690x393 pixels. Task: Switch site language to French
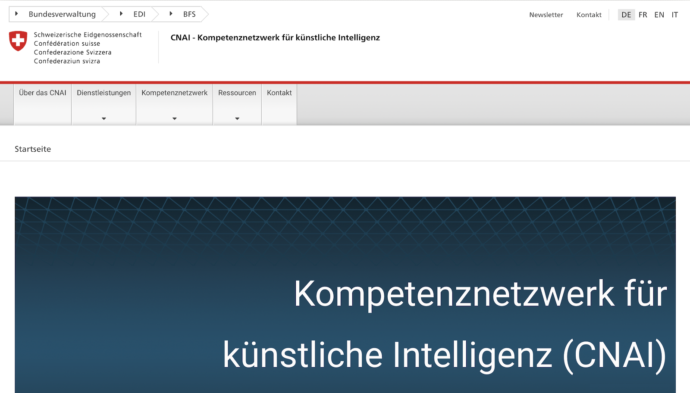pyautogui.click(x=643, y=15)
